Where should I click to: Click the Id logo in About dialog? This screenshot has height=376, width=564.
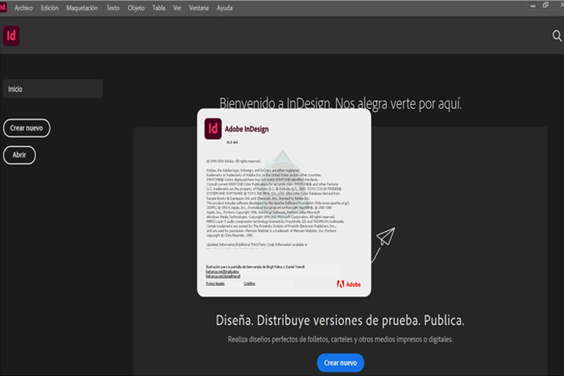click(213, 128)
